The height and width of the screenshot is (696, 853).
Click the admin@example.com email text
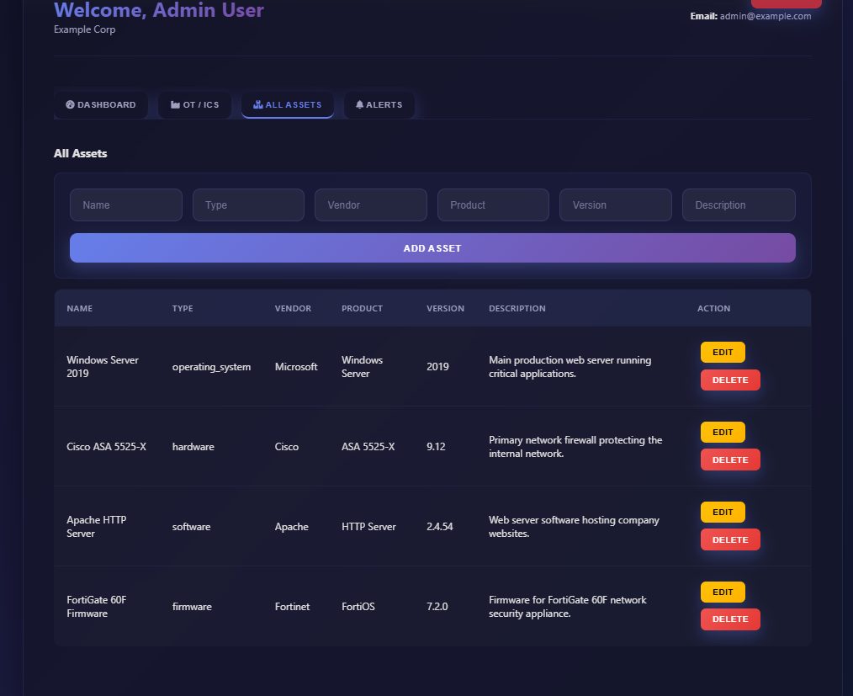pyautogui.click(x=766, y=16)
